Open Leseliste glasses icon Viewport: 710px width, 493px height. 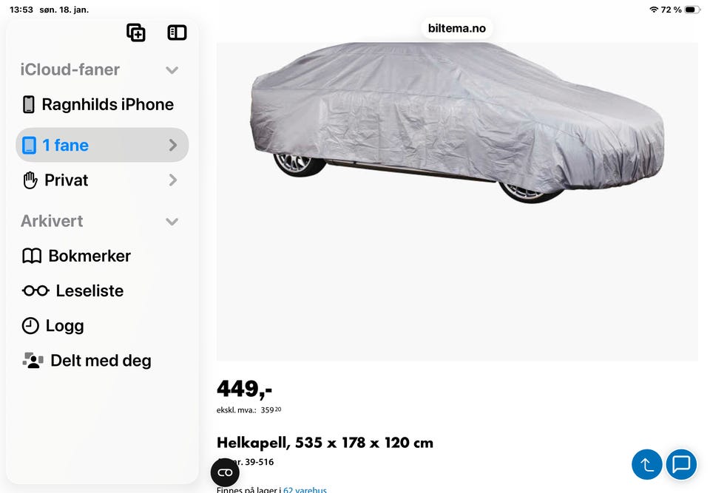click(x=35, y=290)
